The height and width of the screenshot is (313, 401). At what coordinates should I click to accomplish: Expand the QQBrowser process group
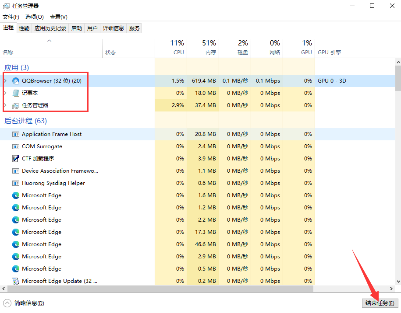[x=5, y=81]
